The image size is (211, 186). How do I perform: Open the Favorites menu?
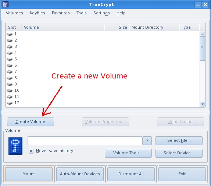click(61, 13)
